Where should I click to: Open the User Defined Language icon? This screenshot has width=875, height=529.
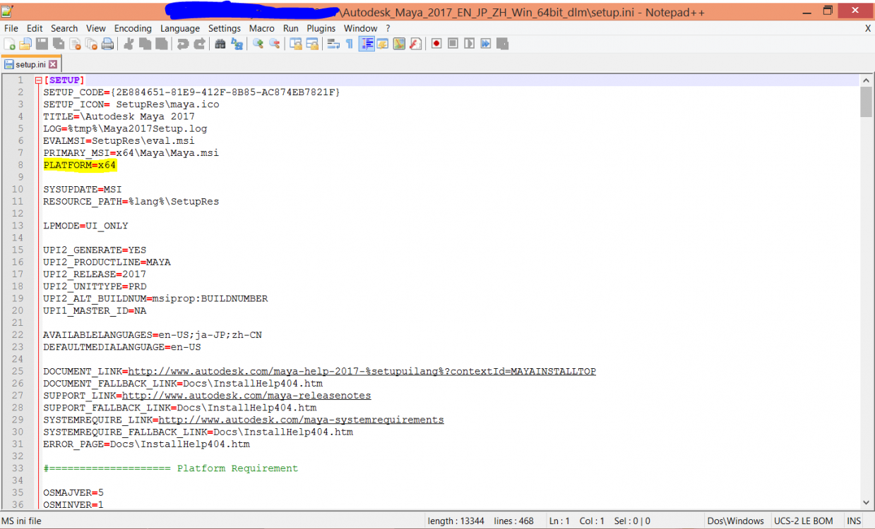[383, 44]
